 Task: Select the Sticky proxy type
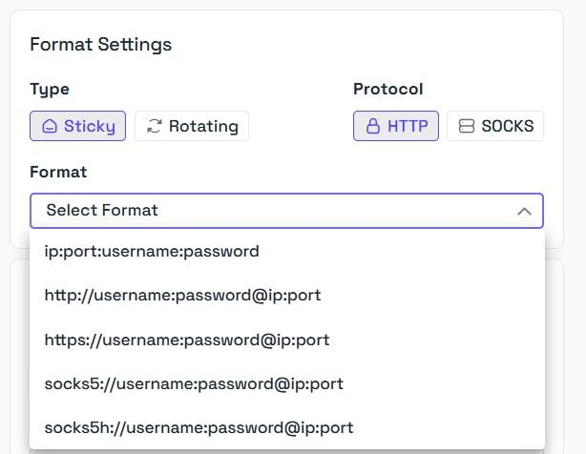tap(78, 126)
